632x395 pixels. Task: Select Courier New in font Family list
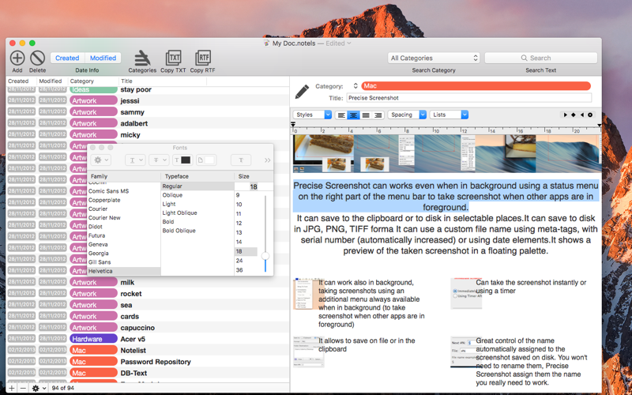point(104,218)
